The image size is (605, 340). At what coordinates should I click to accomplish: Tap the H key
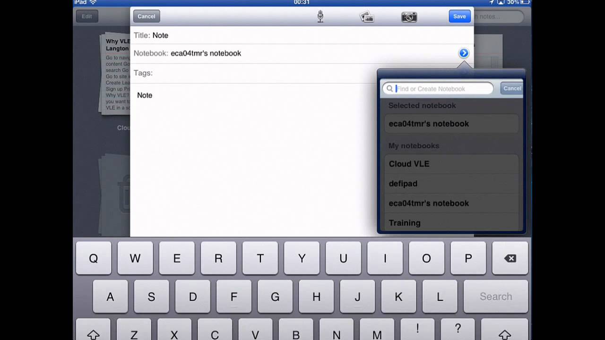click(317, 297)
